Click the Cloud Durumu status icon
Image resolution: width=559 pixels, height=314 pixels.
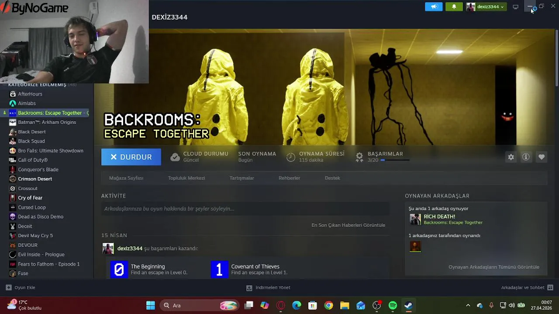pyautogui.click(x=175, y=157)
